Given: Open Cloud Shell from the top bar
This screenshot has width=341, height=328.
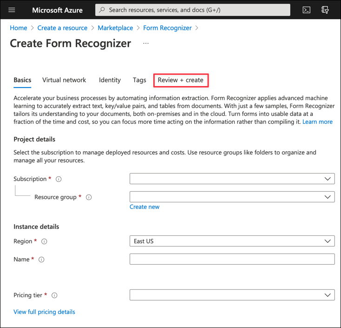Looking at the screenshot, I should click(306, 10).
